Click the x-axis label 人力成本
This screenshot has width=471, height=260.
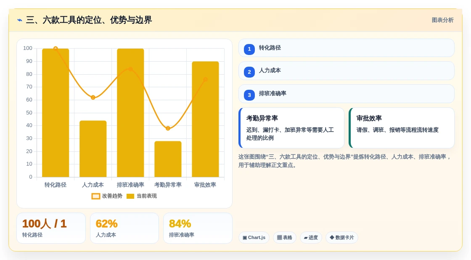pyautogui.click(x=93, y=185)
